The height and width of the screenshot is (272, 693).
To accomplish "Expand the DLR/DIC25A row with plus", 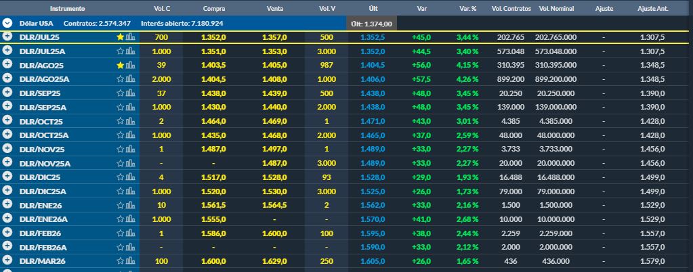I will click(7, 191).
